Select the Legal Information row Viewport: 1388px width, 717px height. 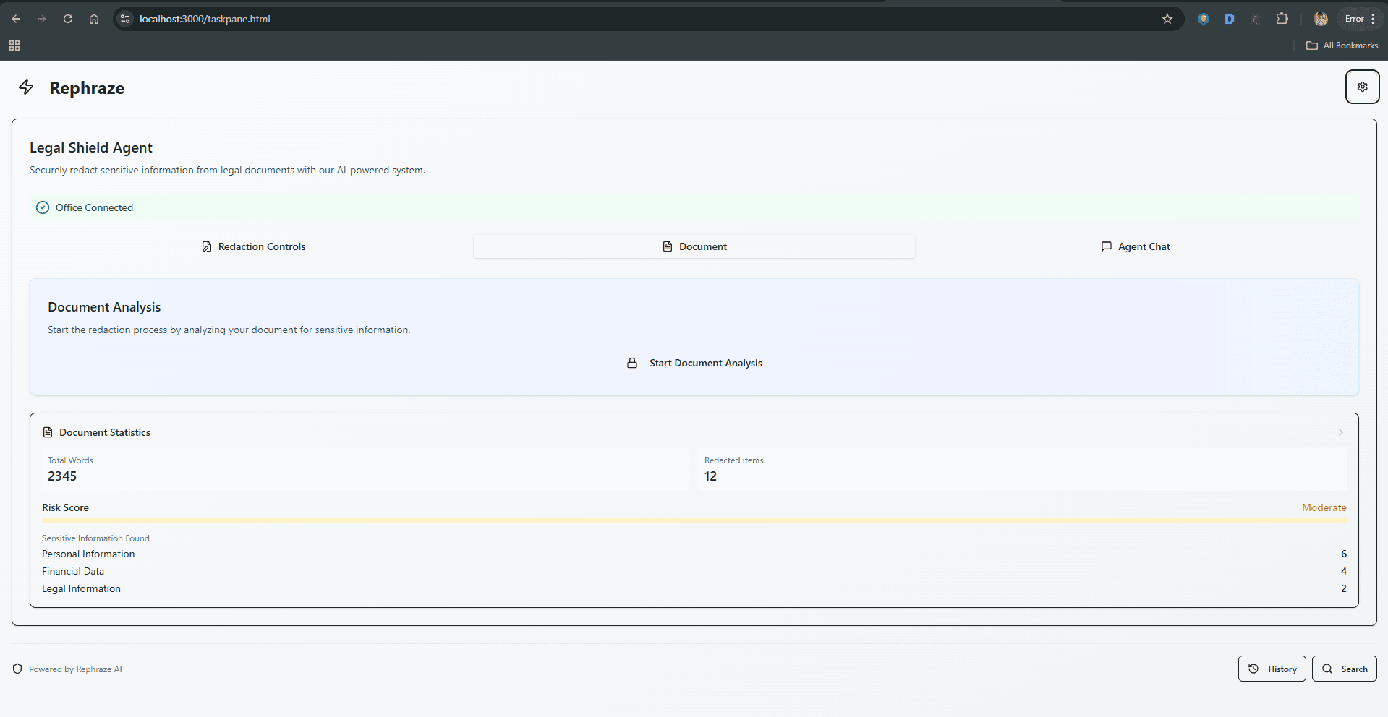point(694,588)
